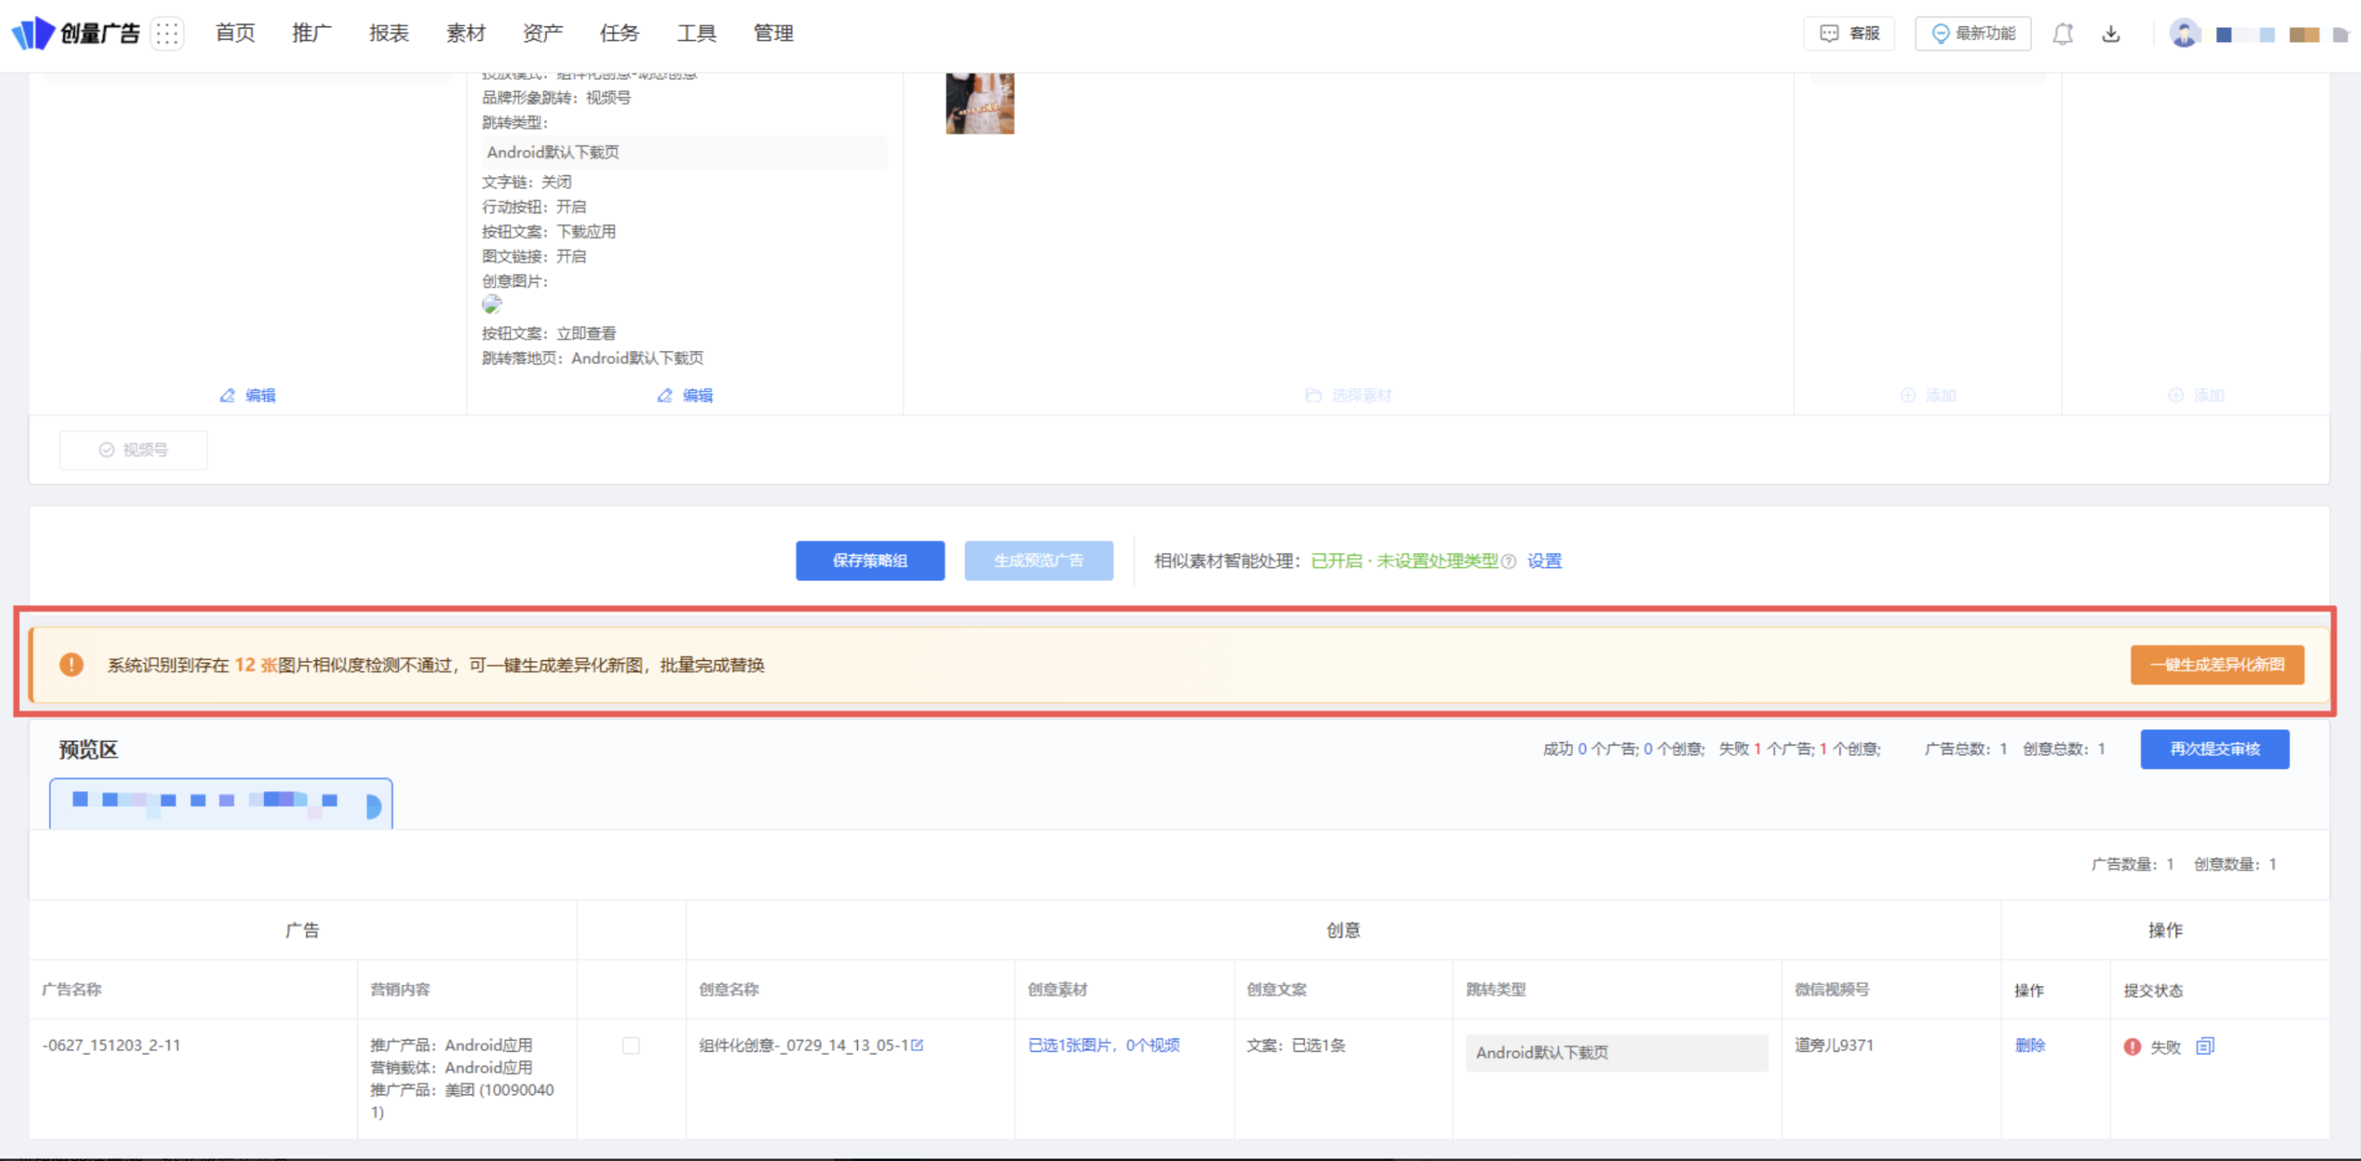Screen dimensions: 2361x1161
Task: Click the creative material thumbnail image
Action: [980, 104]
